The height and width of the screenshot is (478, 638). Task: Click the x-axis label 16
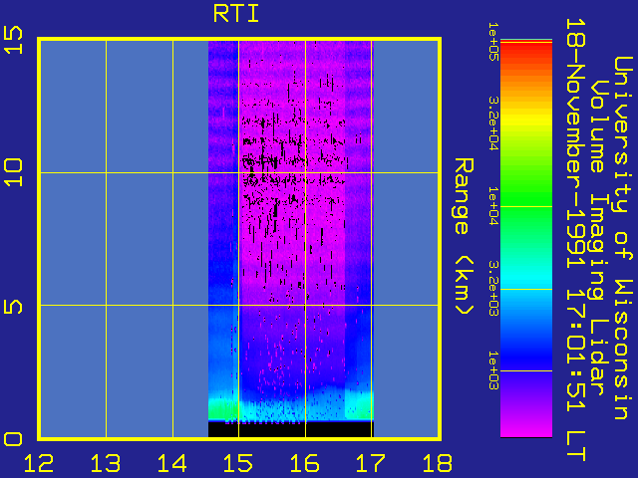[305, 463]
